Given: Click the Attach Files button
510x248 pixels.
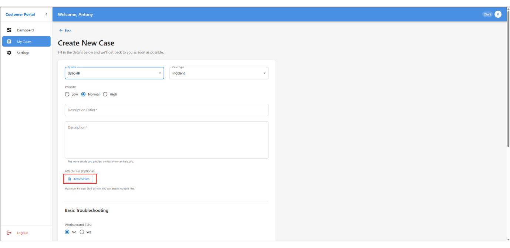Looking at the screenshot, I should [79, 179].
